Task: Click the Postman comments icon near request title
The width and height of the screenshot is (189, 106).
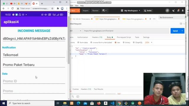Action: [x=181, y=24]
